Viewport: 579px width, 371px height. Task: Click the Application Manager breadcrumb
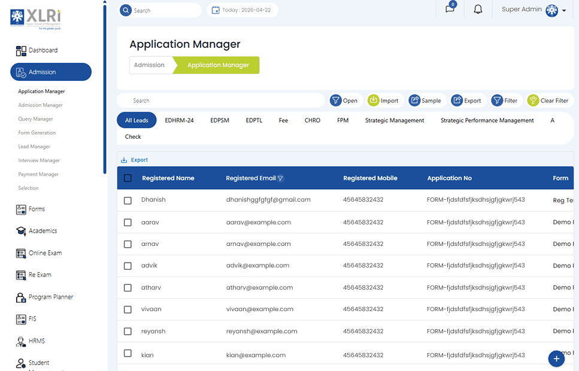[218, 65]
